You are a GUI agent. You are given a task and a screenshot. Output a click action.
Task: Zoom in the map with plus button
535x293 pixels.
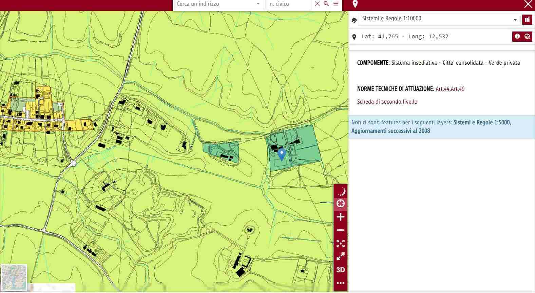341,217
